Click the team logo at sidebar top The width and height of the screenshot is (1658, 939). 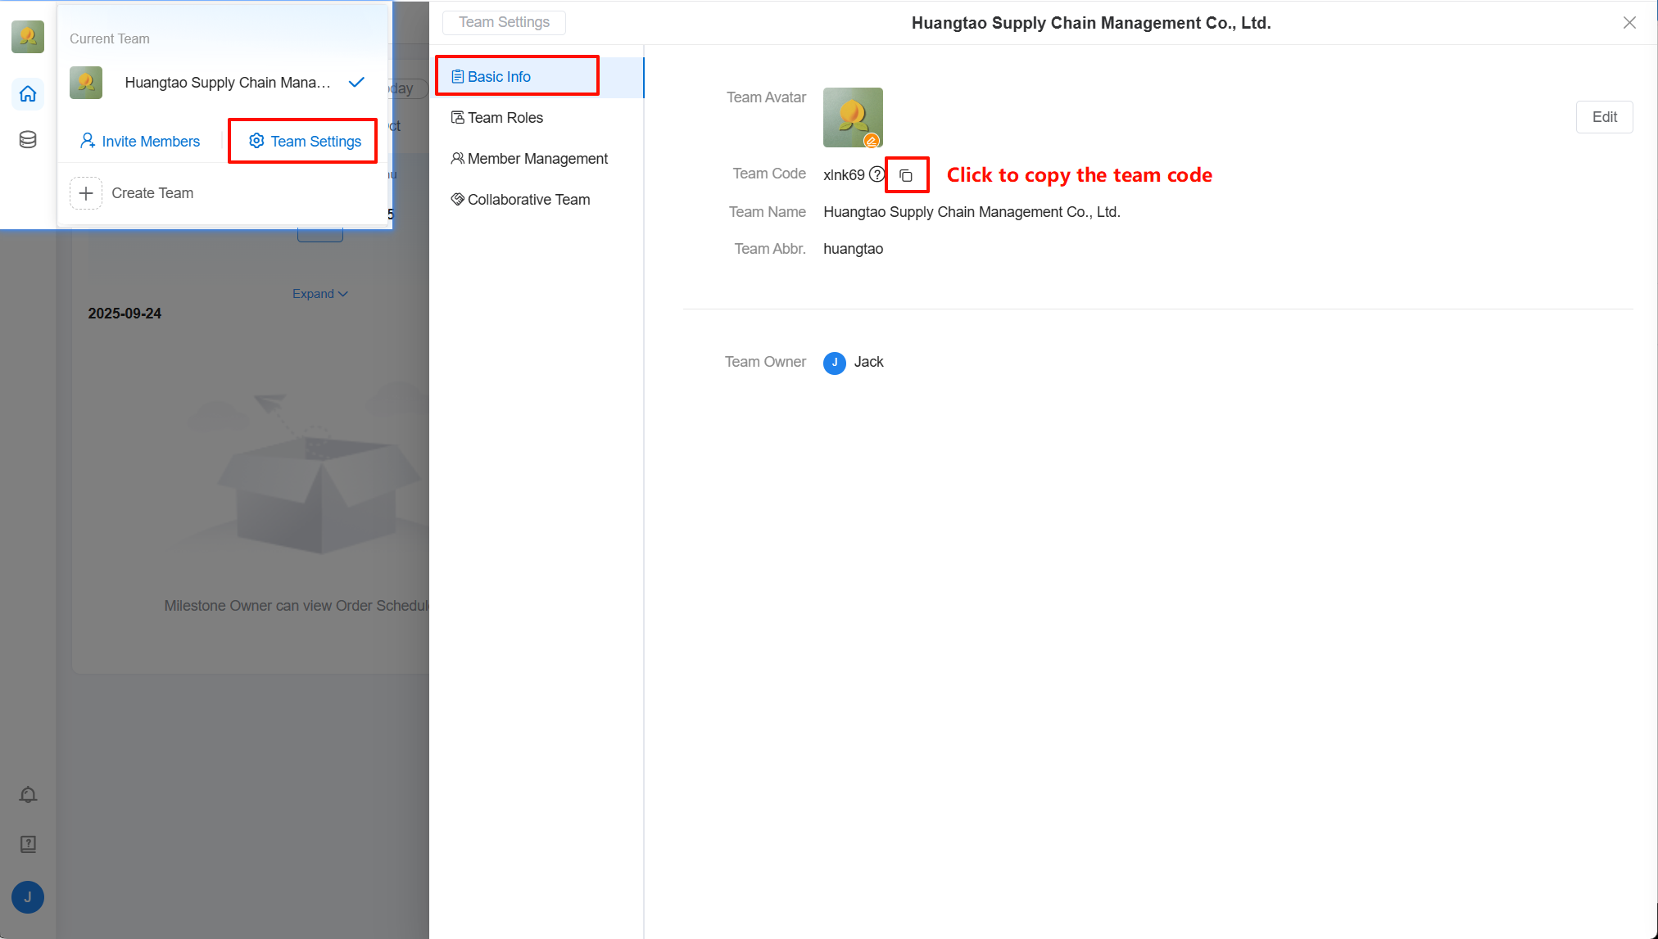coord(28,37)
